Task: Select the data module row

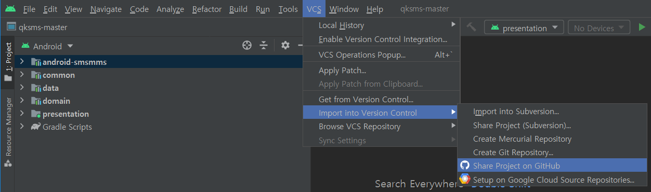Action: [159, 88]
